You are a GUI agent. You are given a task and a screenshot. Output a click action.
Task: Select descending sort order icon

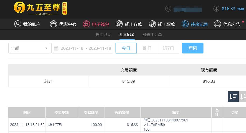pyautogui.click(x=233, y=97)
